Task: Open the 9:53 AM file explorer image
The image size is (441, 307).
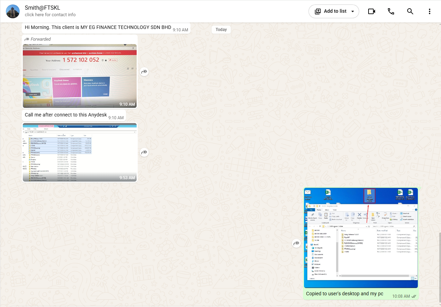Action: 80,152
